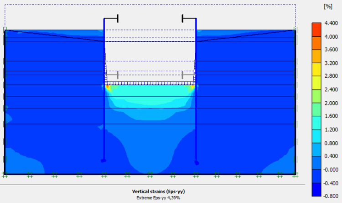342x203 pixels.
Task: Click the gray lower-left strut symbol
Action: click(112, 75)
